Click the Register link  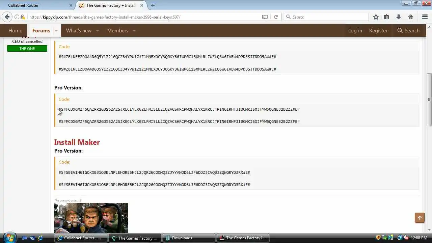(x=378, y=30)
